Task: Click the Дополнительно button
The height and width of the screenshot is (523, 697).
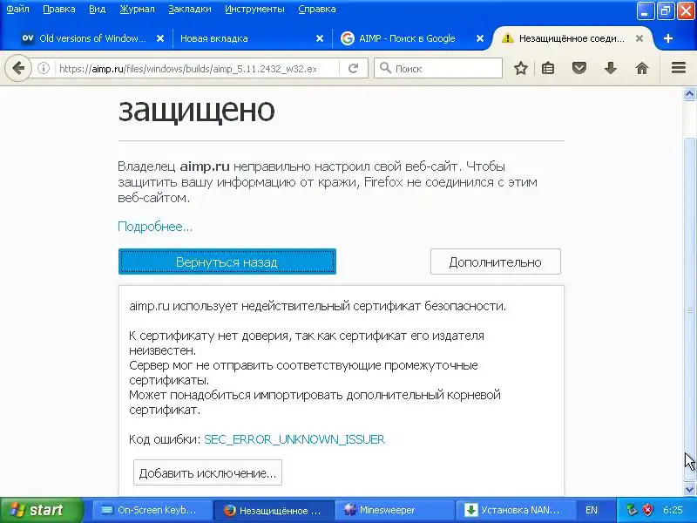Action: click(x=495, y=261)
